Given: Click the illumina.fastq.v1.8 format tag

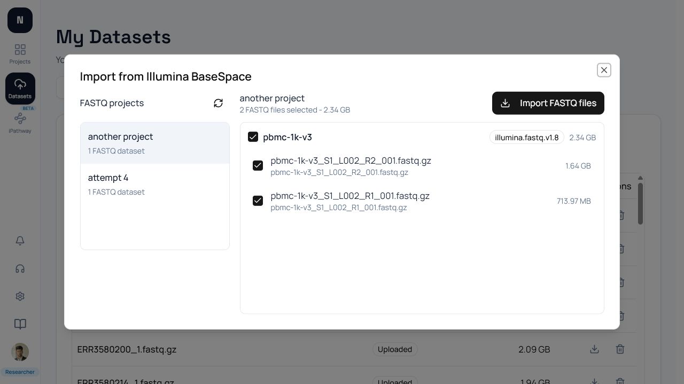Looking at the screenshot, I should click(527, 138).
